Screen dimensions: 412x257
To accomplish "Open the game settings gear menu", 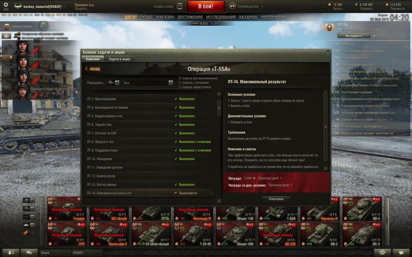I will (x=6, y=5).
